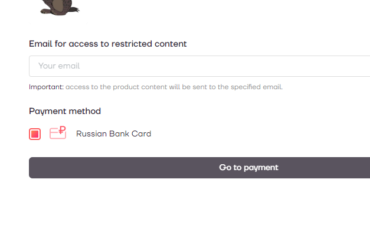Viewport: 370px width, 228px height.
Task: Click the ruble bank card icon
Action: tap(58, 132)
